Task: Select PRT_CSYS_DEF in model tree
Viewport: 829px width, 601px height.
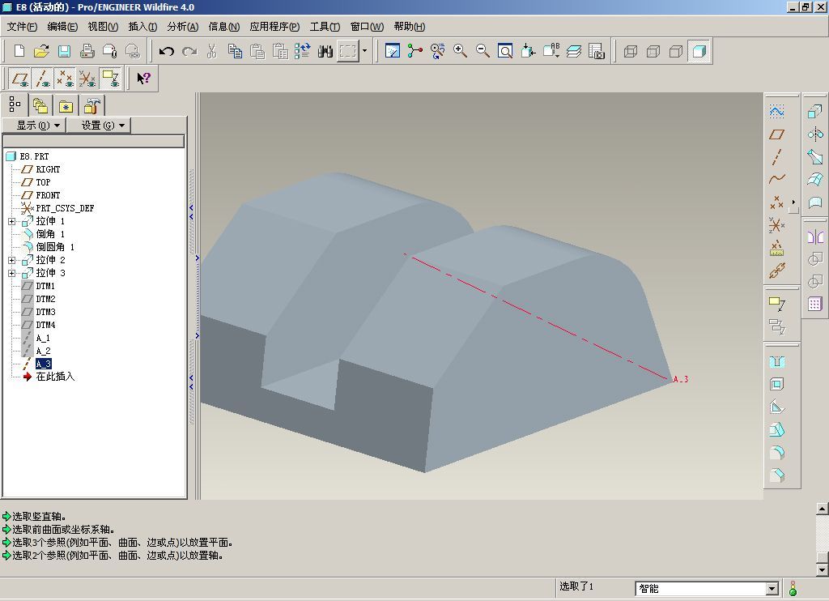Action: click(65, 208)
